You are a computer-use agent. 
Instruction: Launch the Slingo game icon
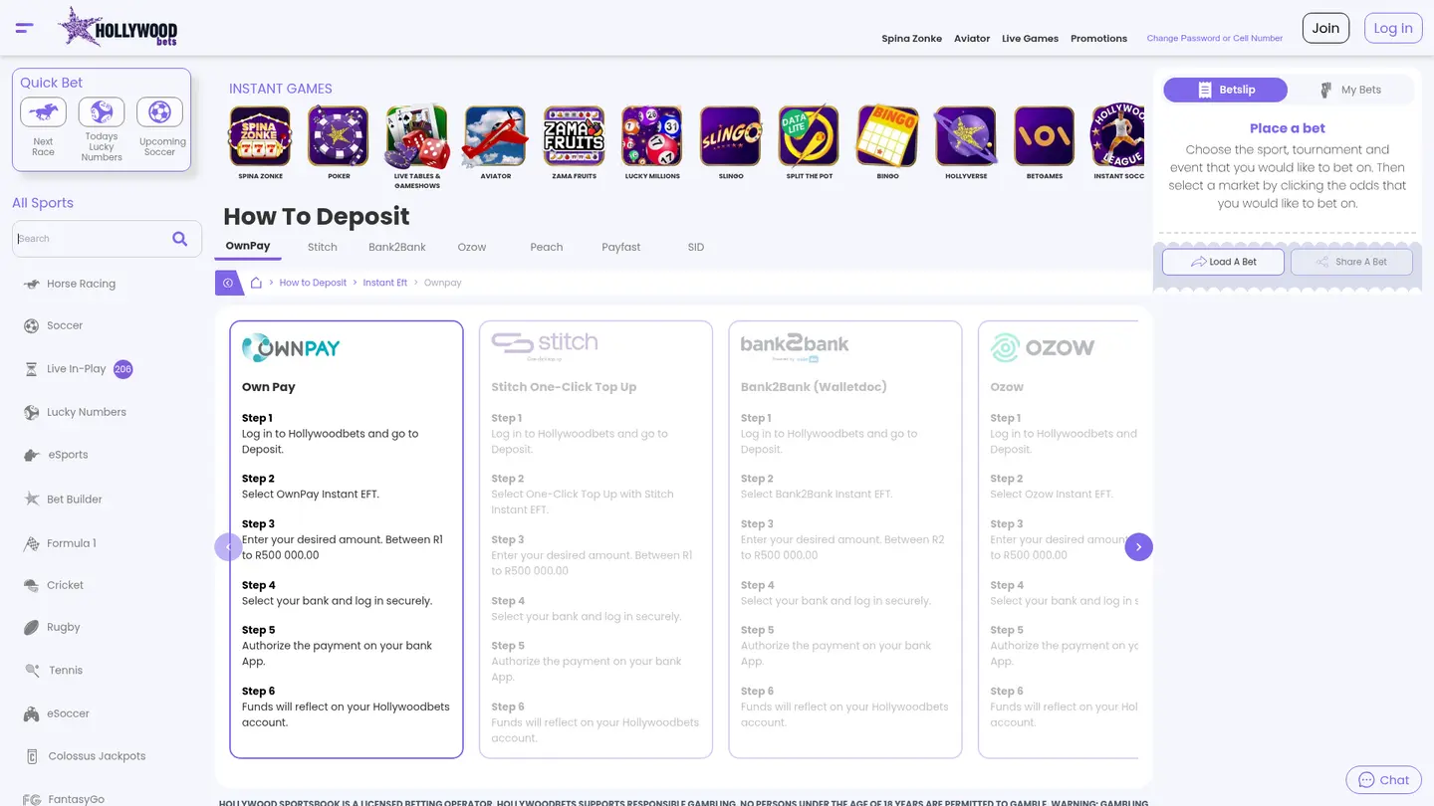point(731,136)
